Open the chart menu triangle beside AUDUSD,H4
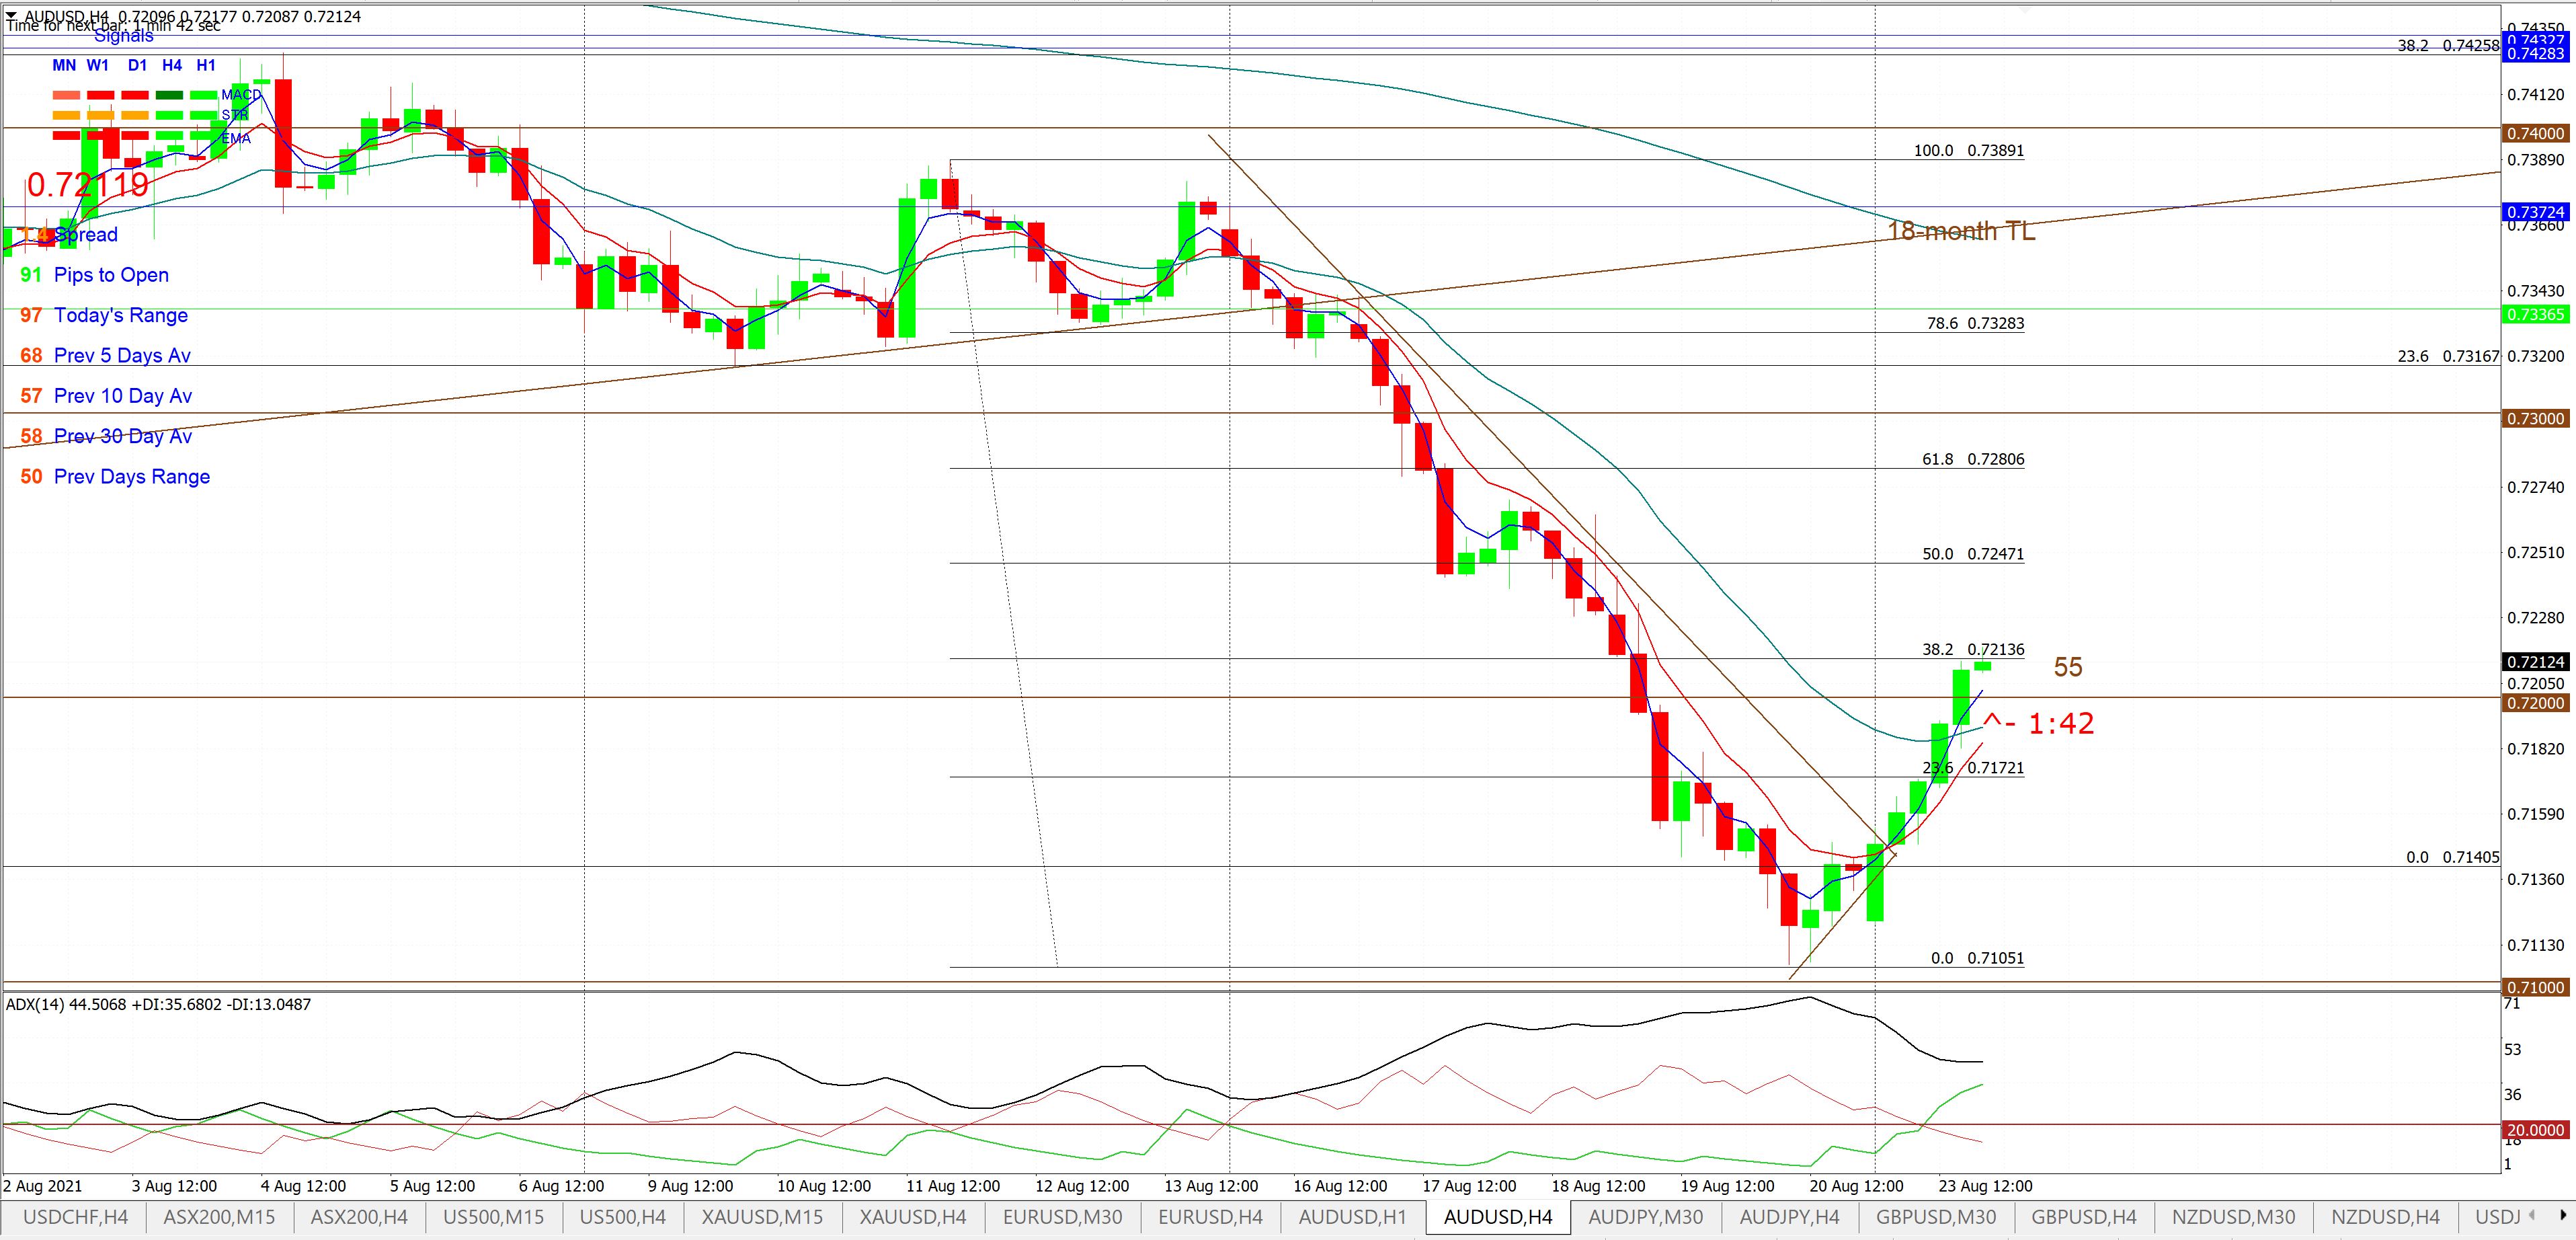The height and width of the screenshot is (1240, 2576). tap(10, 16)
